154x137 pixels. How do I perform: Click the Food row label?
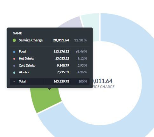point(22,52)
